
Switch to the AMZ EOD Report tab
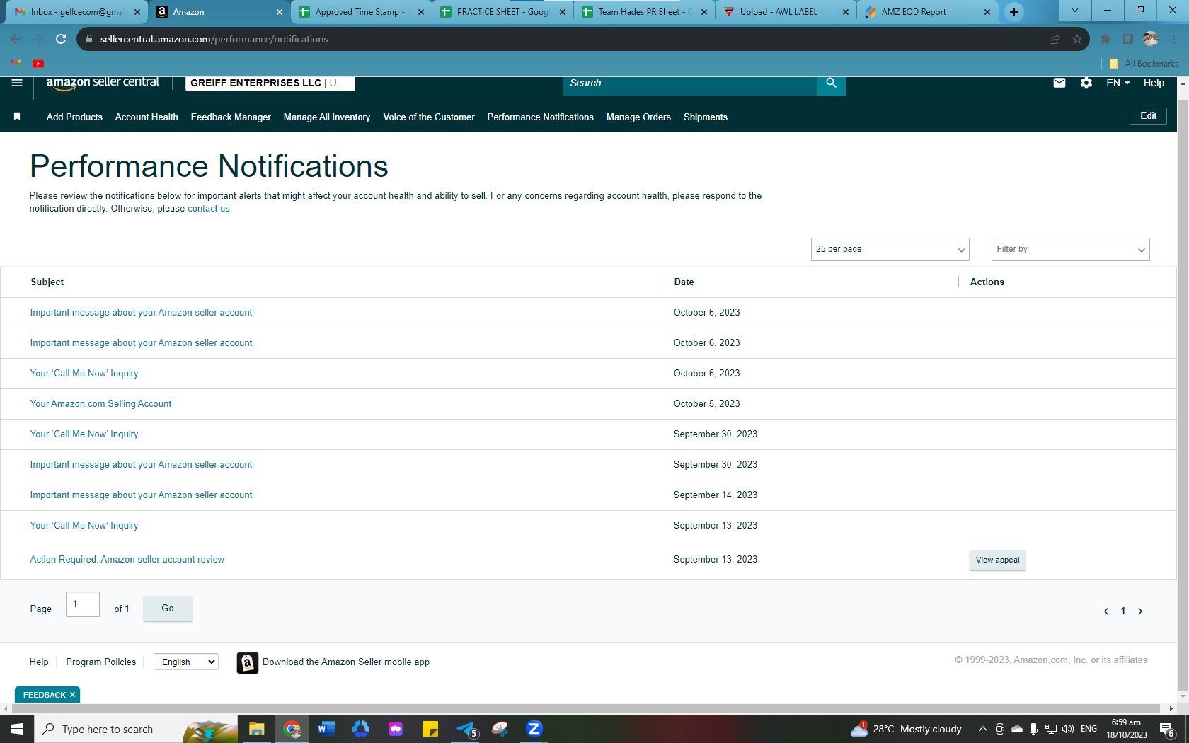pos(927,12)
